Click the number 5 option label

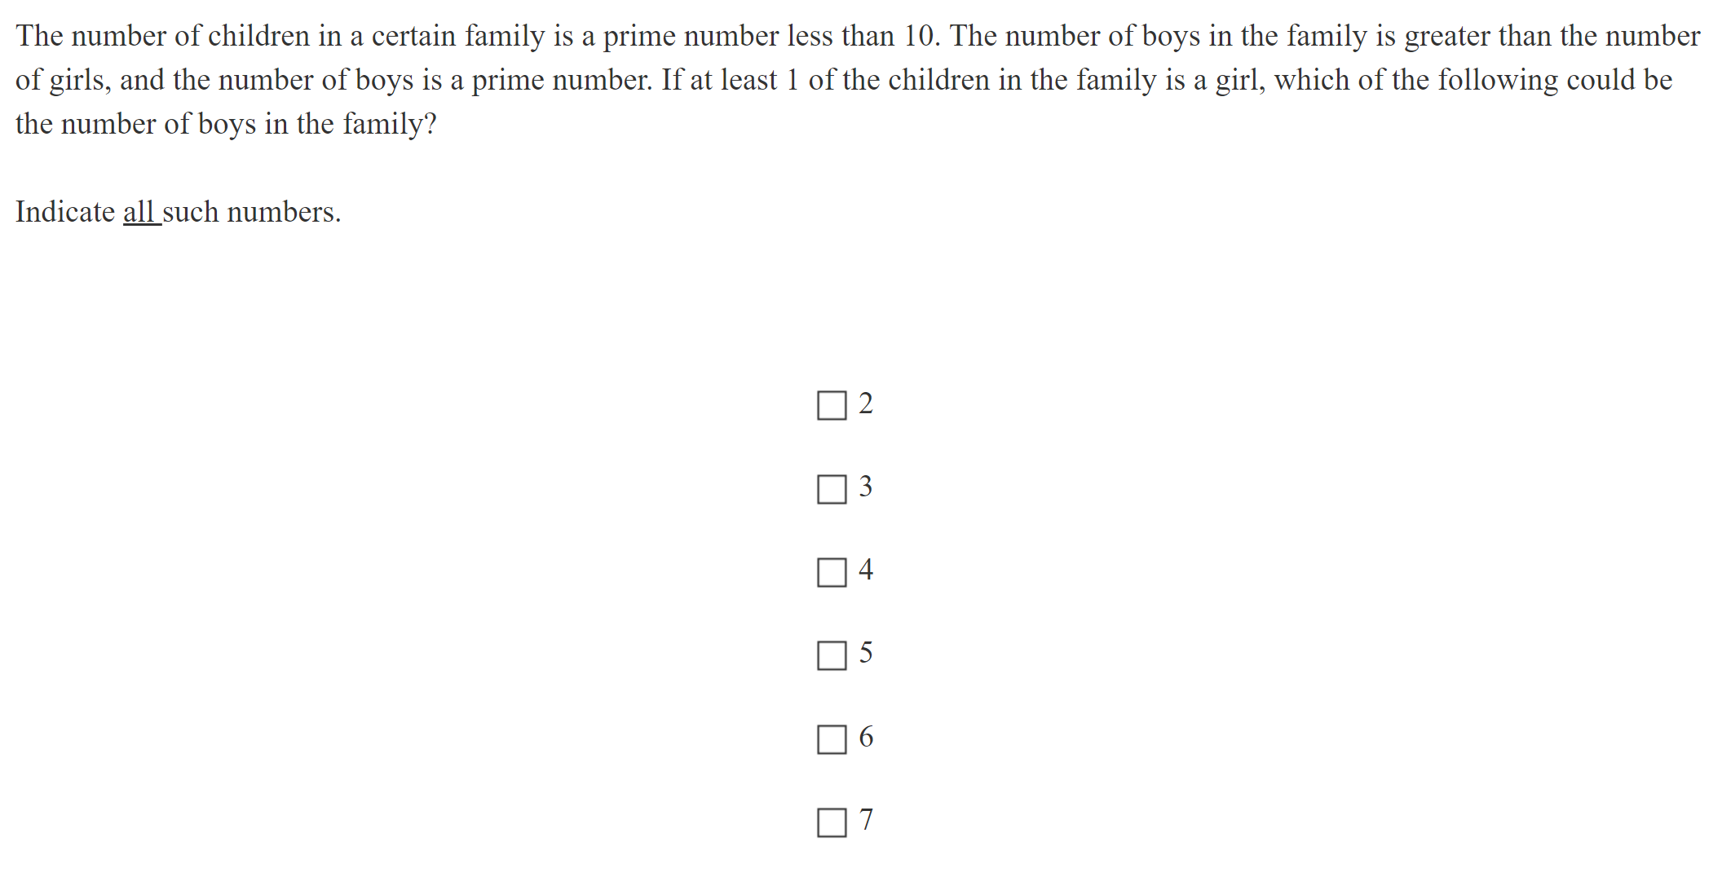[866, 653]
